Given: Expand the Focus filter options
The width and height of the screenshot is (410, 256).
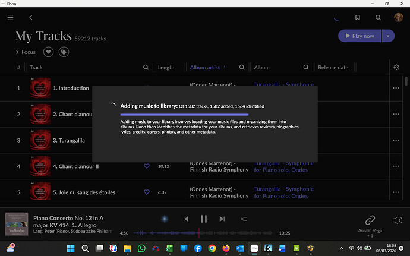Looking at the screenshot, I should [26, 52].
